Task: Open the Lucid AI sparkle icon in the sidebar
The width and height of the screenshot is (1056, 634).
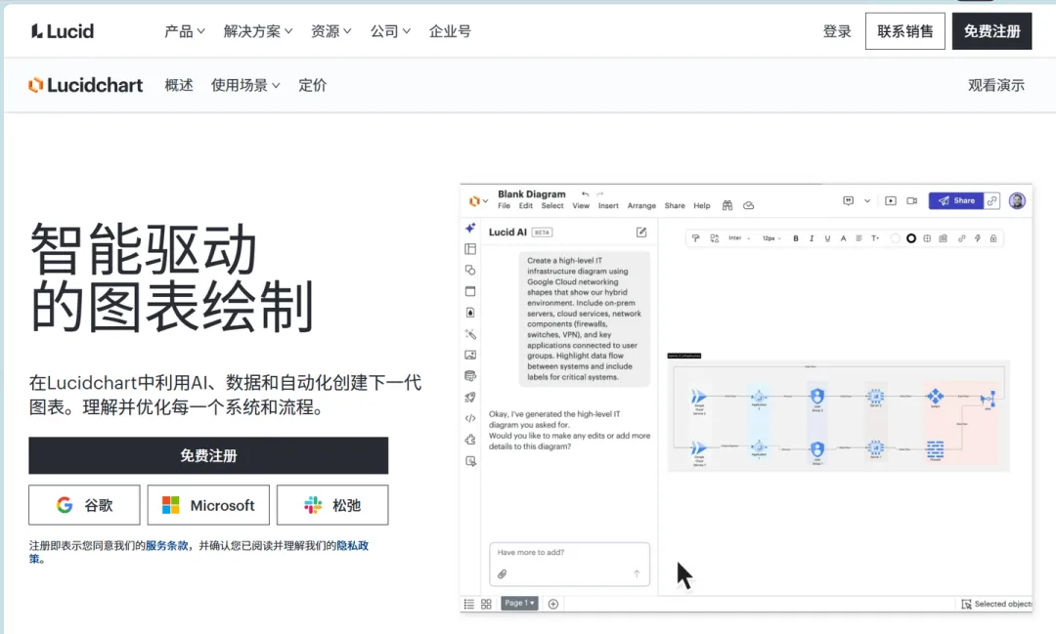Action: click(470, 229)
